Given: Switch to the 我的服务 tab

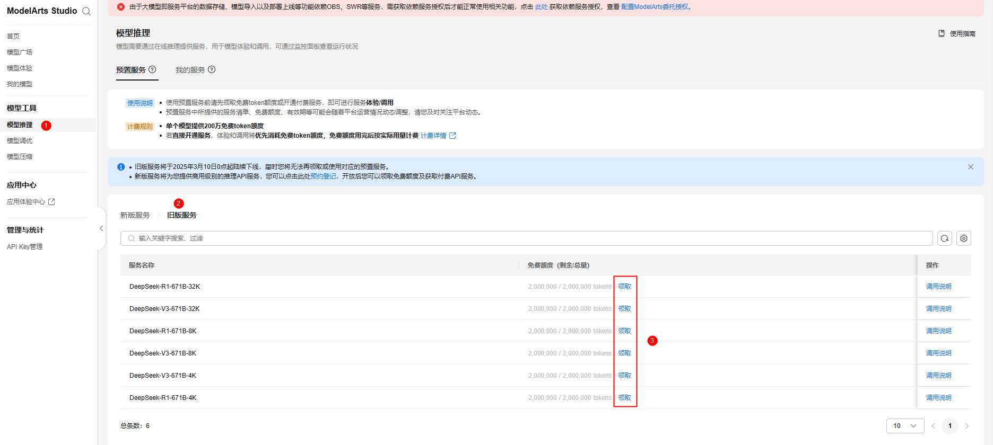Looking at the screenshot, I should (190, 70).
